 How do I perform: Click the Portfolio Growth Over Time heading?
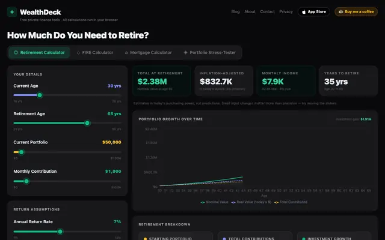[x=171, y=119]
